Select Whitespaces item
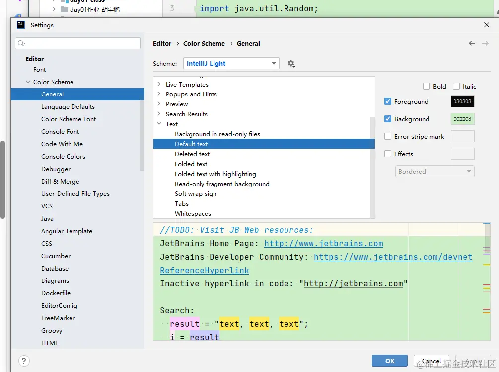Viewport: 499px width, 372px height. click(193, 213)
